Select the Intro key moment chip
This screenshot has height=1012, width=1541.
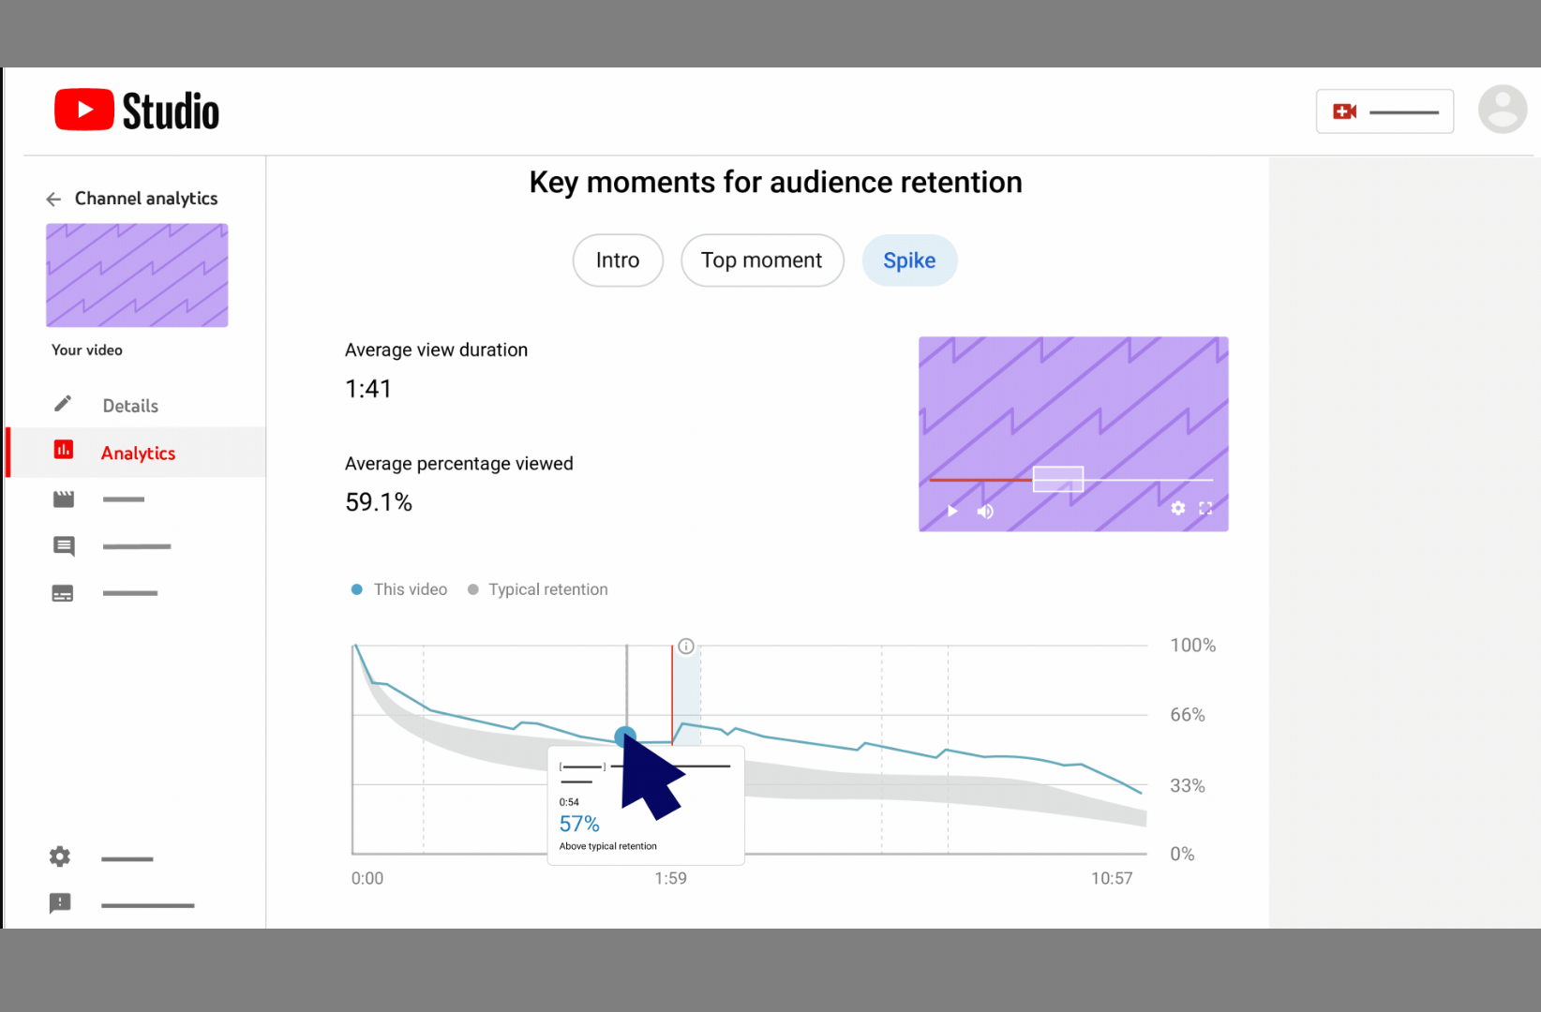click(x=618, y=260)
